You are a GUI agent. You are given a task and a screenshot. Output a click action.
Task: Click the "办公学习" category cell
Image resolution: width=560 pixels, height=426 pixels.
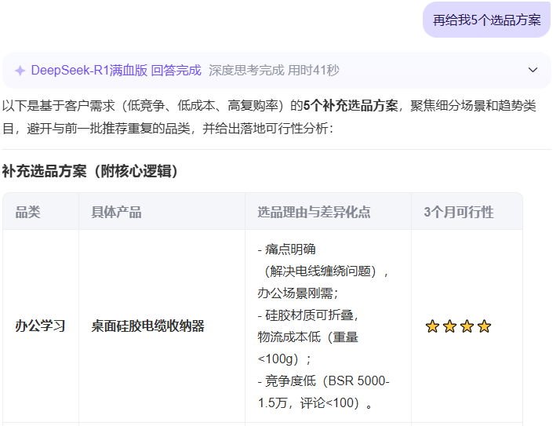[x=40, y=326]
